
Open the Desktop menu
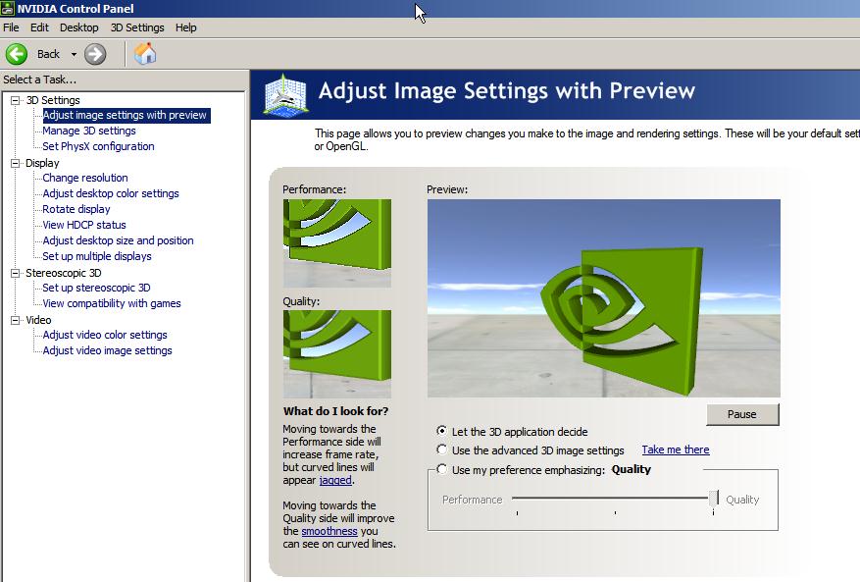point(78,27)
